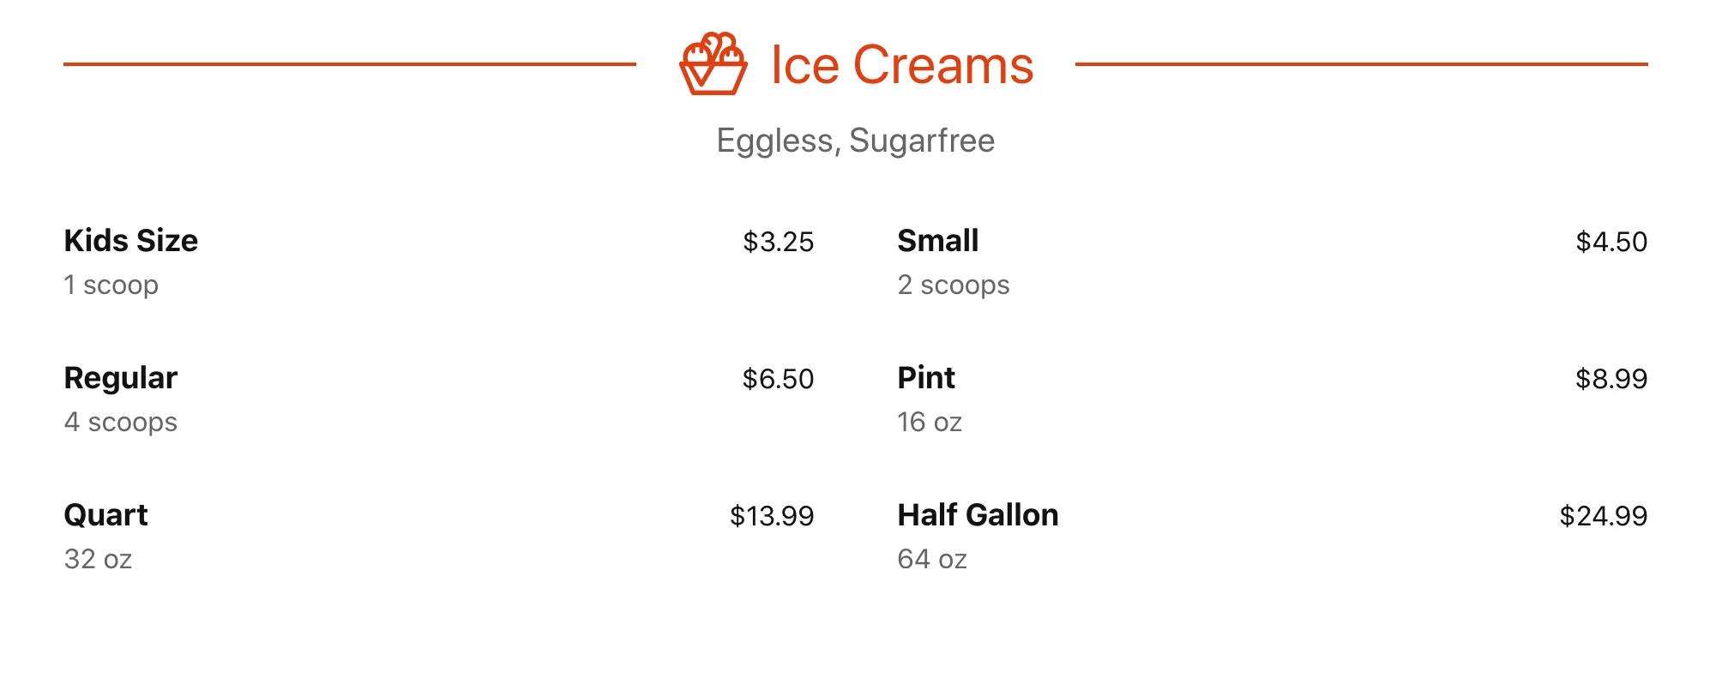Click the 4 scoops description
1728x678 pixels.
click(120, 422)
